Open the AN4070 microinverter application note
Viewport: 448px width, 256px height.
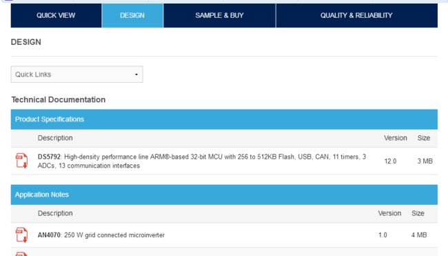coord(101,235)
